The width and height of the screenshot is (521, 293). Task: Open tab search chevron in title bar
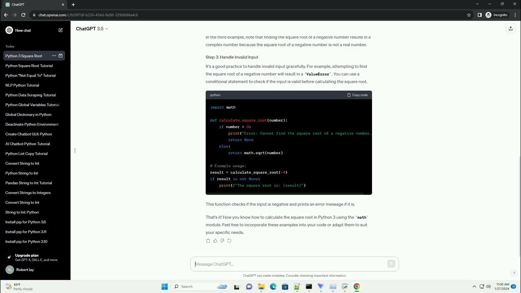click(x=477, y=4)
